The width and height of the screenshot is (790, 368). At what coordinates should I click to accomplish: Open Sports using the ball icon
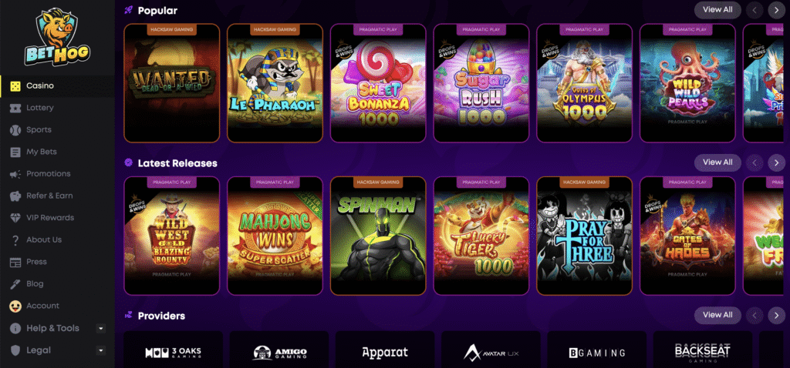(x=15, y=129)
